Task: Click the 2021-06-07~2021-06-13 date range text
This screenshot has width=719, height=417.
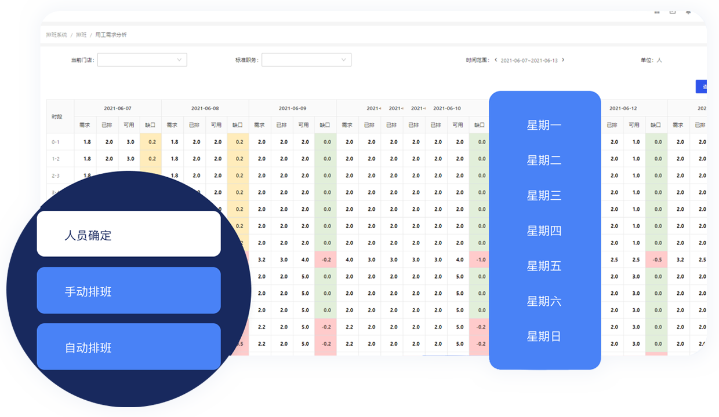Action: point(529,60)
